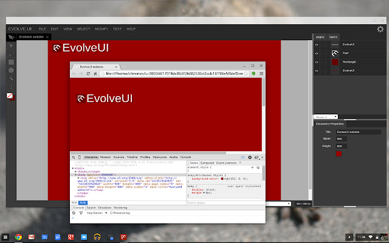Open Chrome from the taskbar

(18, 237)
